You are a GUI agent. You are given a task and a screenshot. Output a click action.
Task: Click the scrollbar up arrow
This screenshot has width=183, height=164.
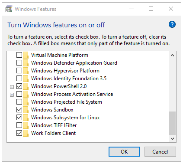click(172, 55)
